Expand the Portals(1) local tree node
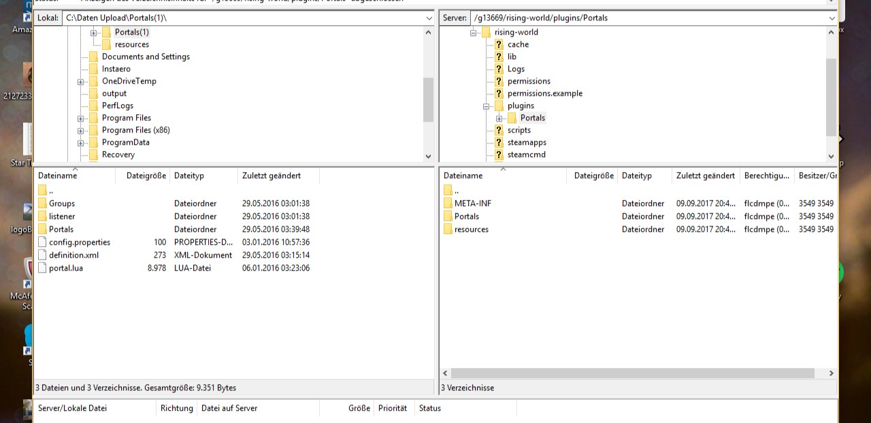Image resolution: width=871 pixels, height=423 pixels. [x=93, y=33]
